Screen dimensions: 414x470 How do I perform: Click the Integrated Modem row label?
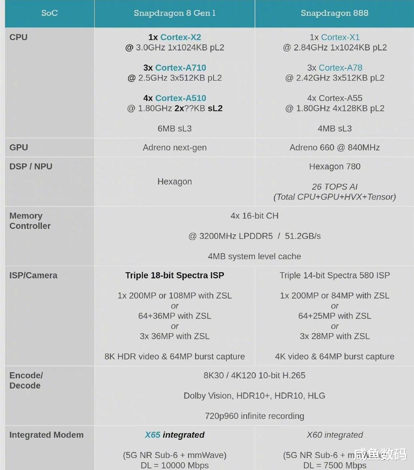[x=46, y=435]
